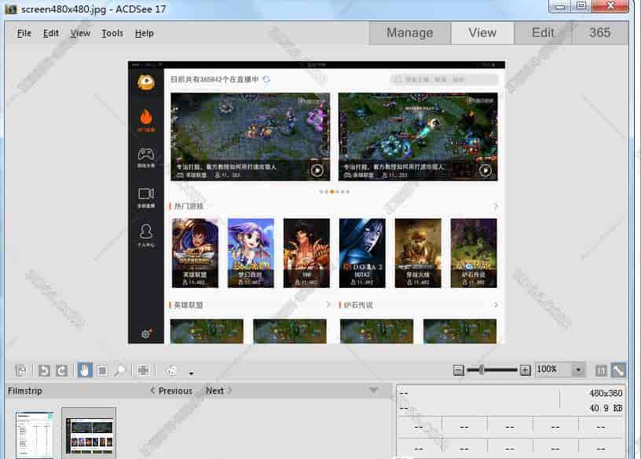Select the Hand scroll tool

84,370
